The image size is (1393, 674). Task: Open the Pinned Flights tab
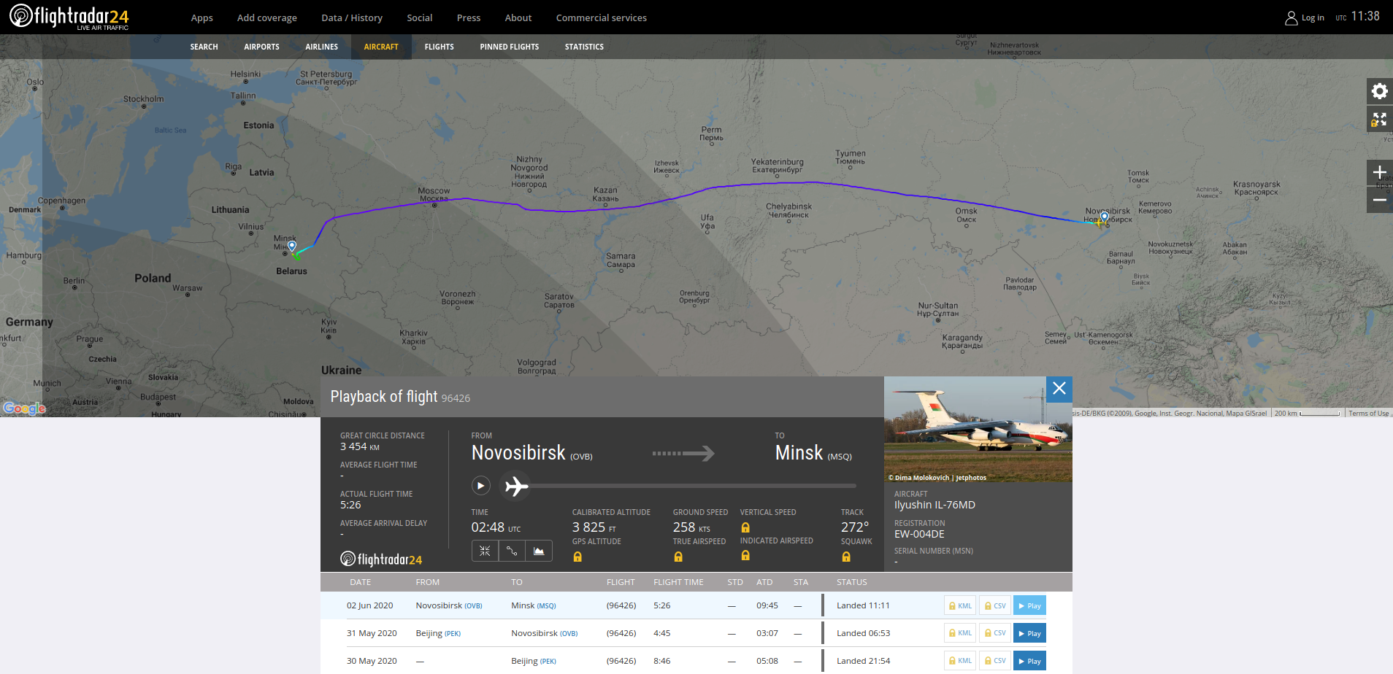(510, 47)
